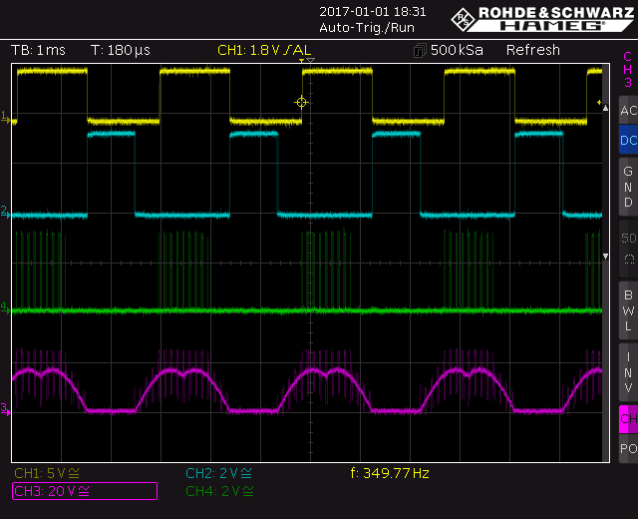Select the CH4 2 V scale label
This screenshot has width=638, height=519.
point(219,491)
